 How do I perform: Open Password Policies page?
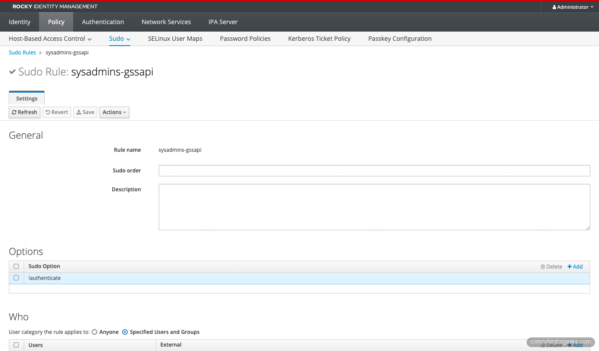(x=245, y=39)
